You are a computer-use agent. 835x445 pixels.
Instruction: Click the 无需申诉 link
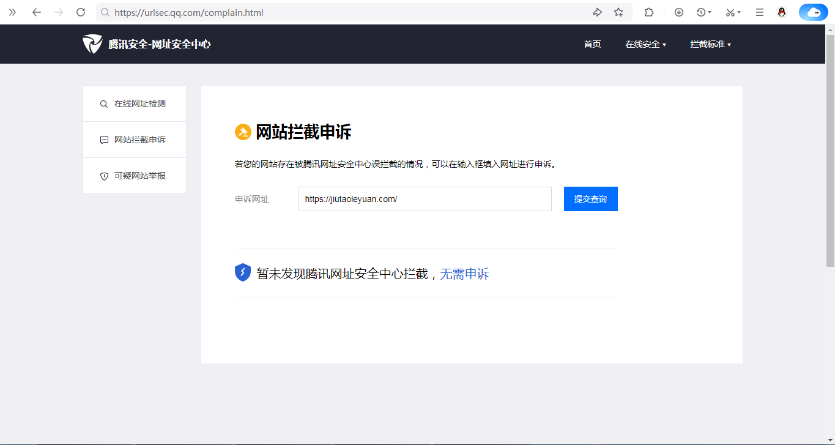click(465, 274)
